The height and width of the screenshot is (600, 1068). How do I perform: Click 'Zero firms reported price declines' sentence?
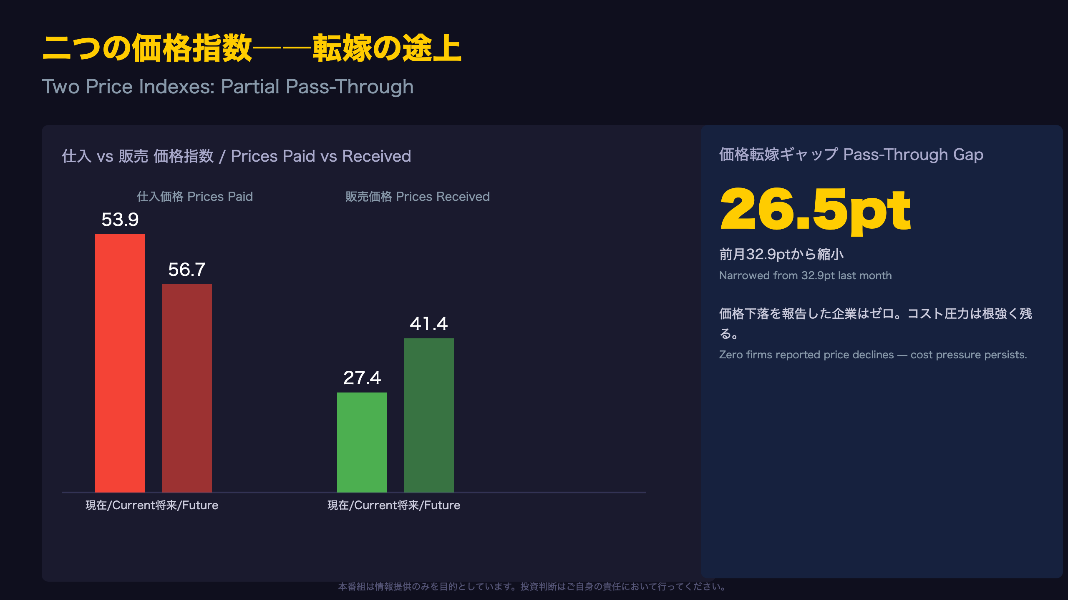[x=873, y=355]
